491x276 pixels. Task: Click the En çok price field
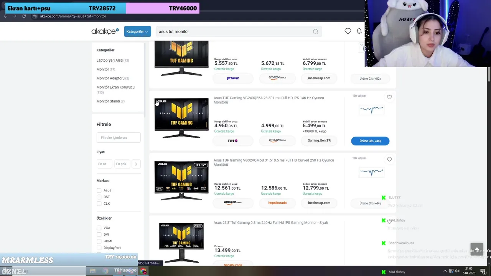pyautogui.click(x=122, y=164)
